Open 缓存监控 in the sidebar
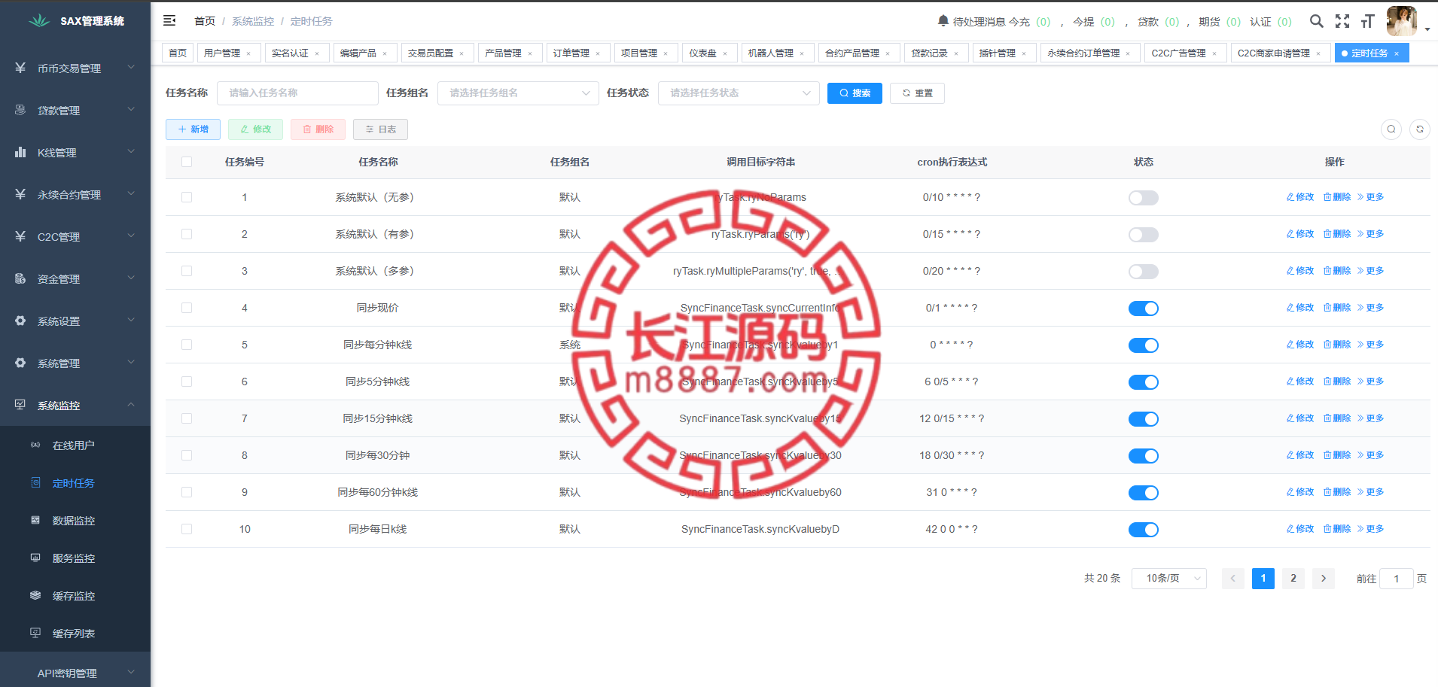 tap(75, 596)
